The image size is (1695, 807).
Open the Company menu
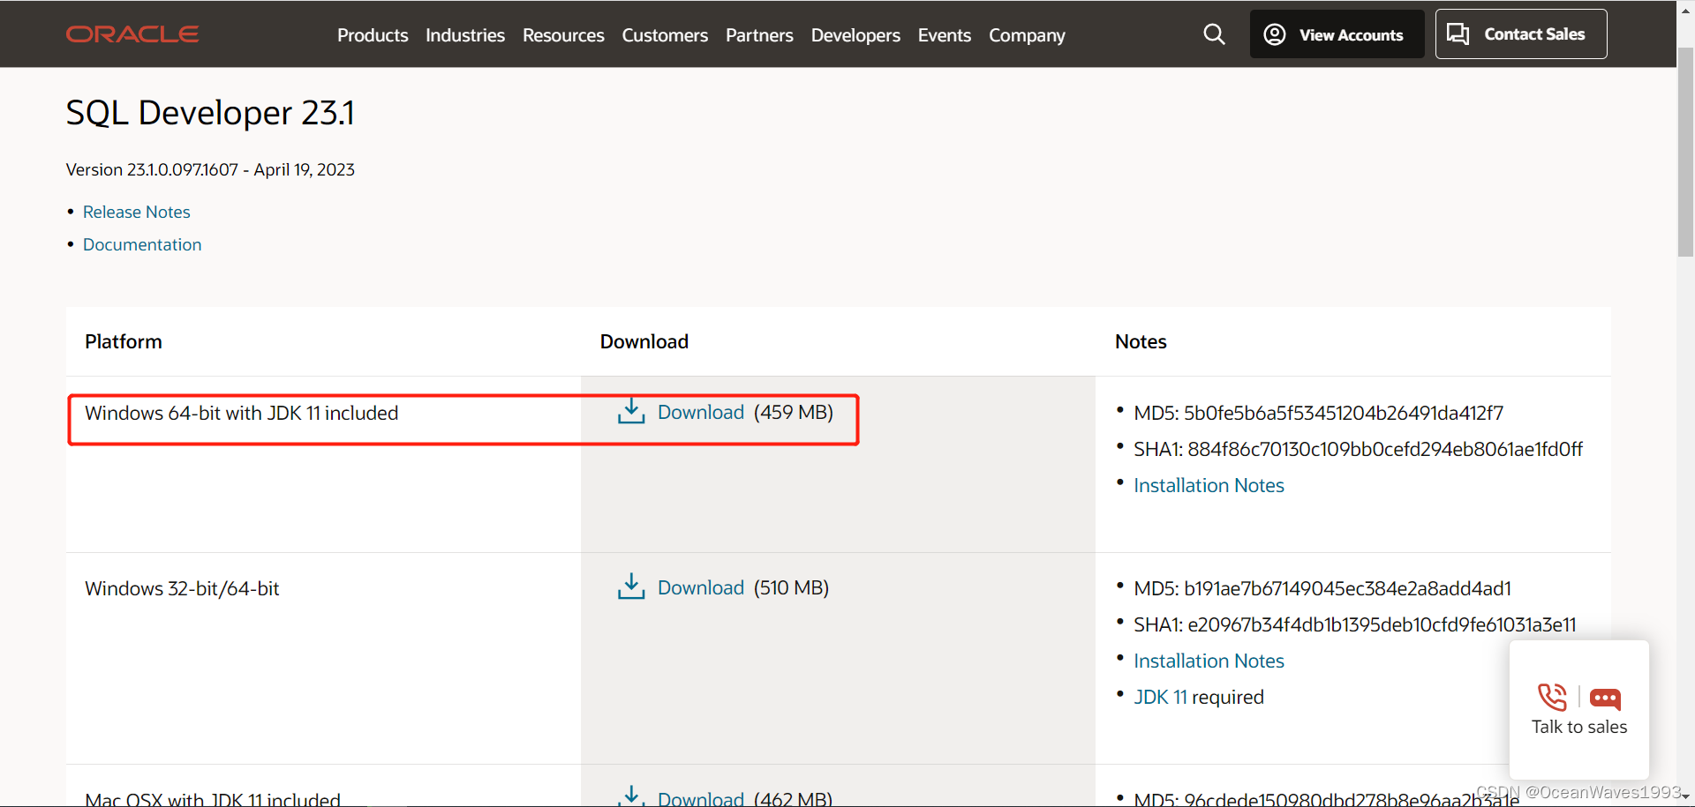1027,35
